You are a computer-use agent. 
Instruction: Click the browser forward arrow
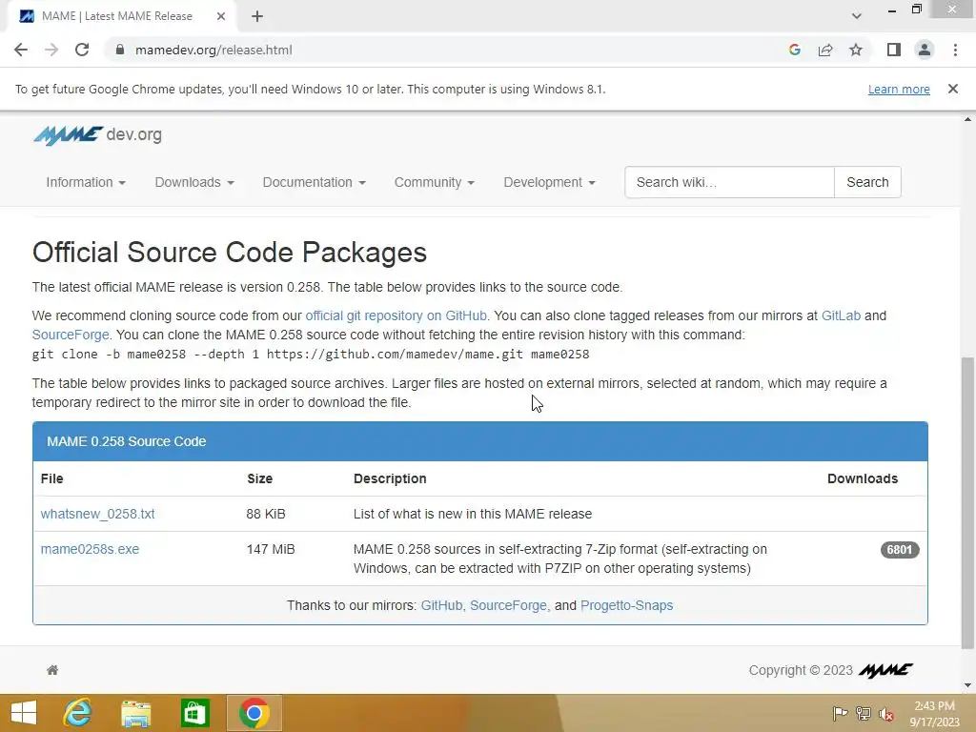click(x=51, y=50)
